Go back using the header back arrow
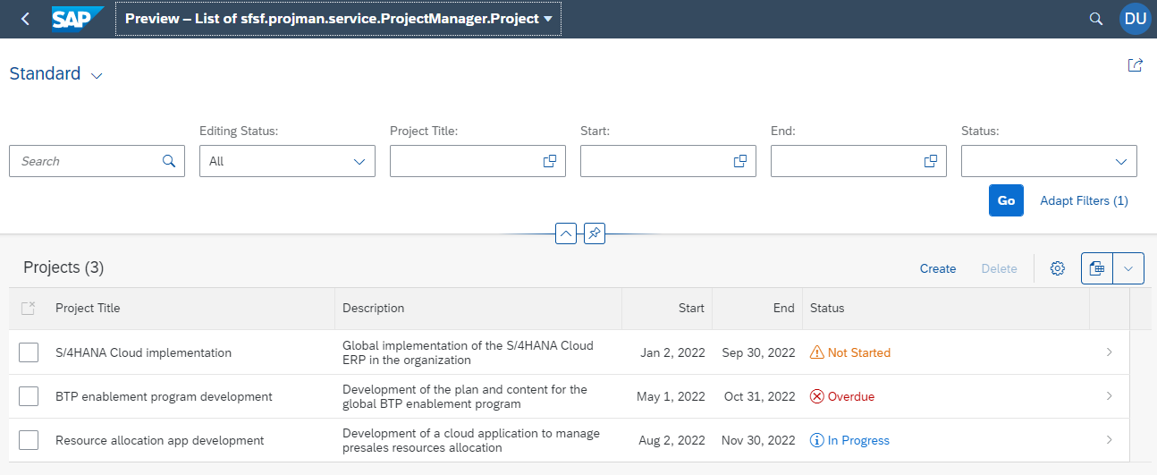 pyautogui.click(x=25, y=18)
